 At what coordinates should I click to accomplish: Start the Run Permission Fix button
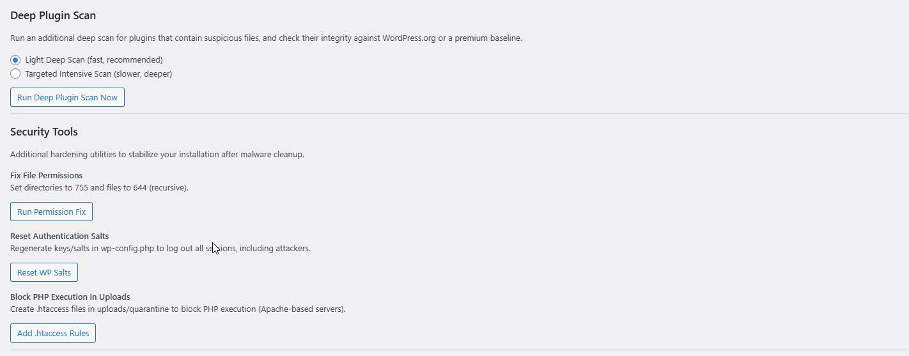click(x=51, y=212)
